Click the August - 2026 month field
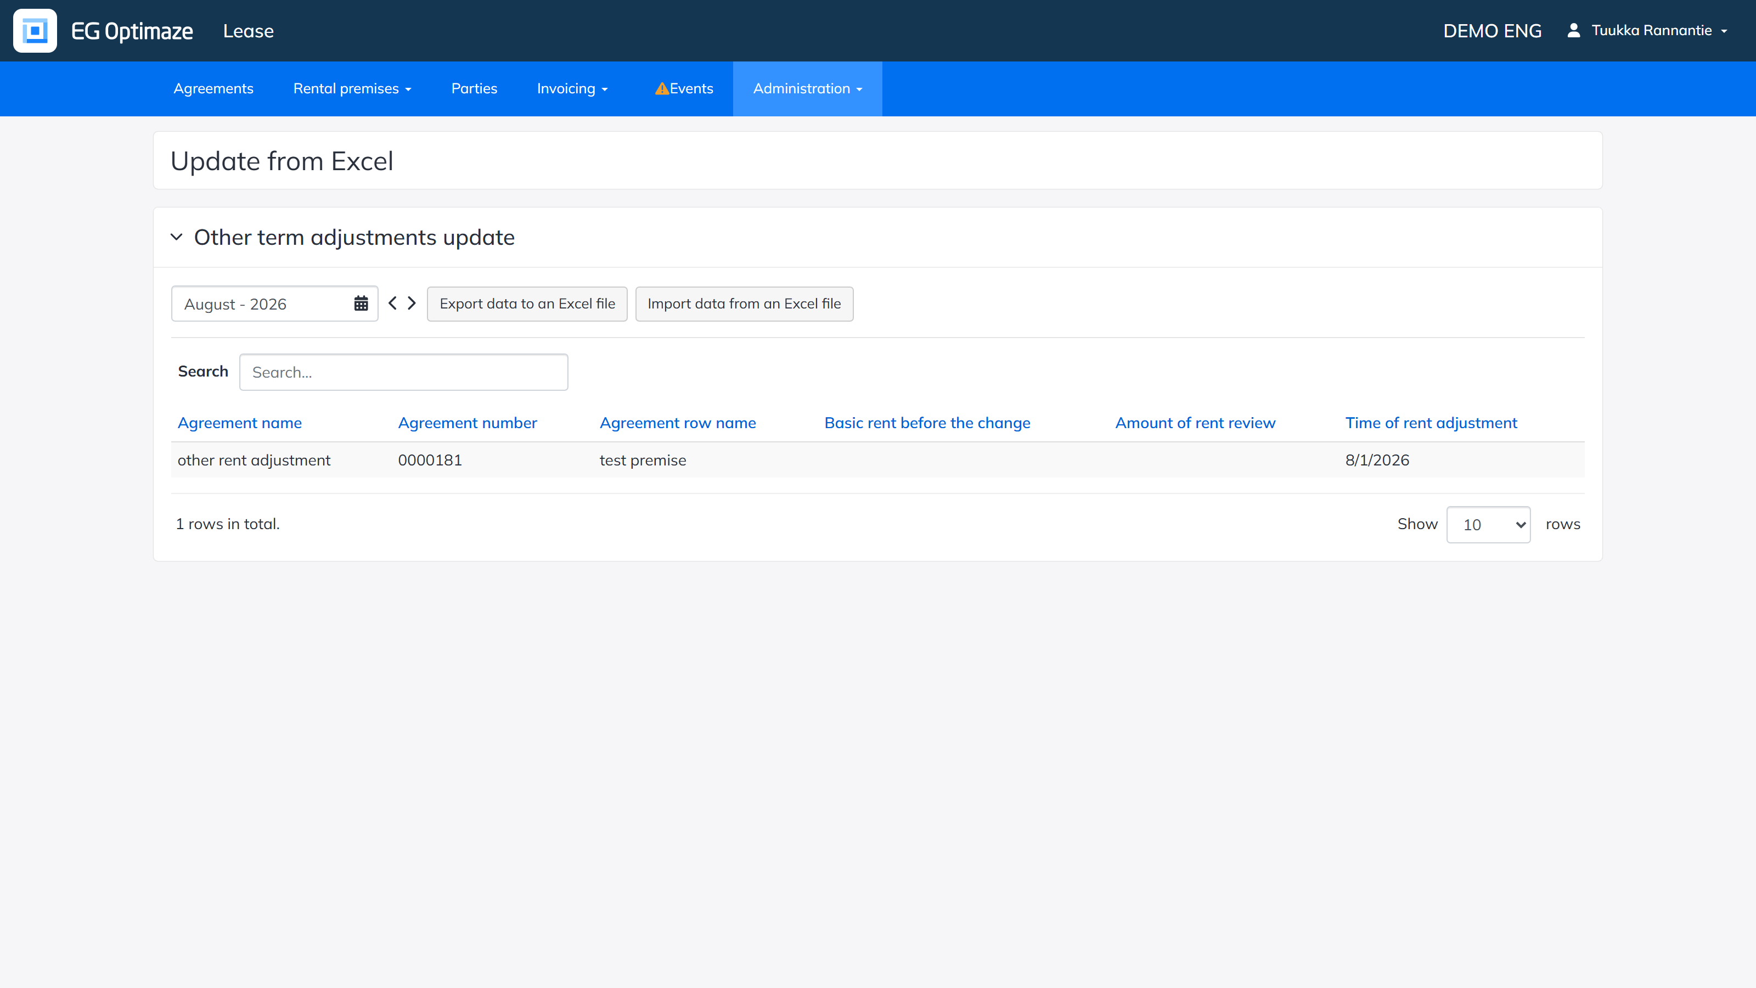This screenshot has width=1756, height=988. coord(275,304)
